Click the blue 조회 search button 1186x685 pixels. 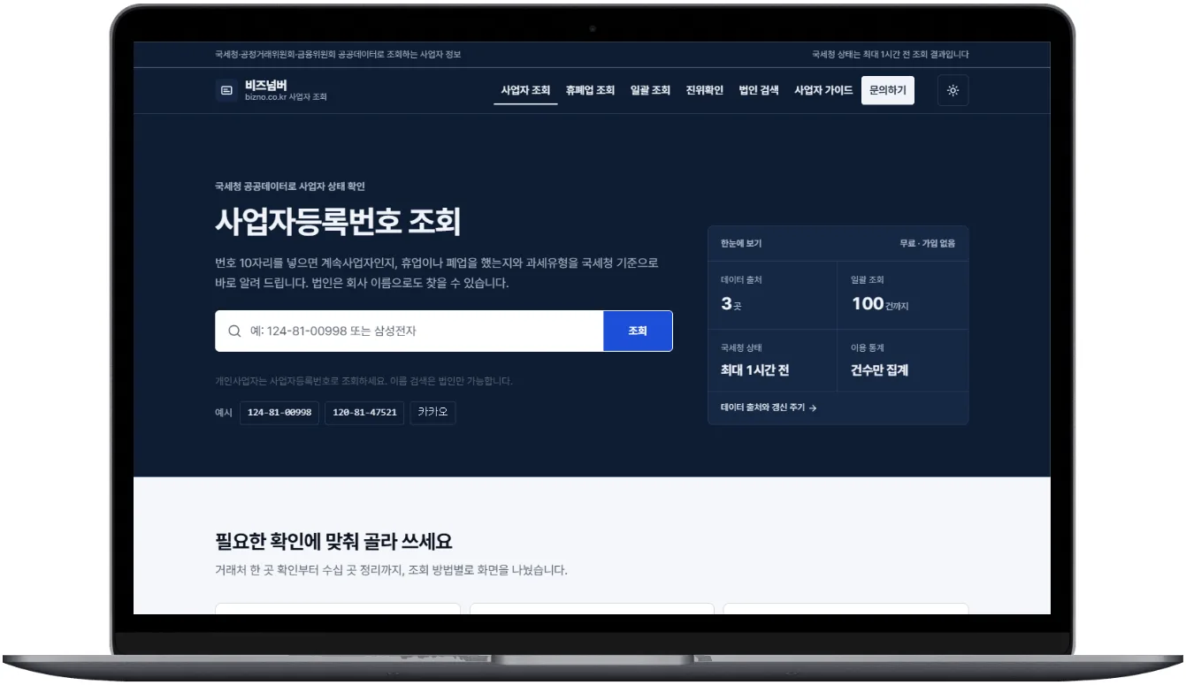(638, 331)
